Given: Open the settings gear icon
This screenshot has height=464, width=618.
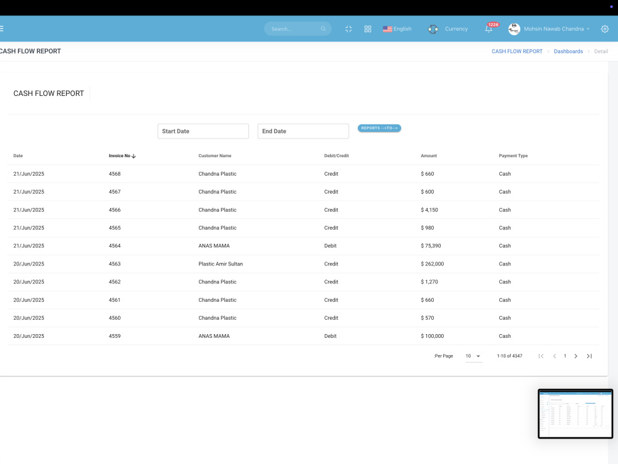Looking at the screenshot, I should click(604, 29).
